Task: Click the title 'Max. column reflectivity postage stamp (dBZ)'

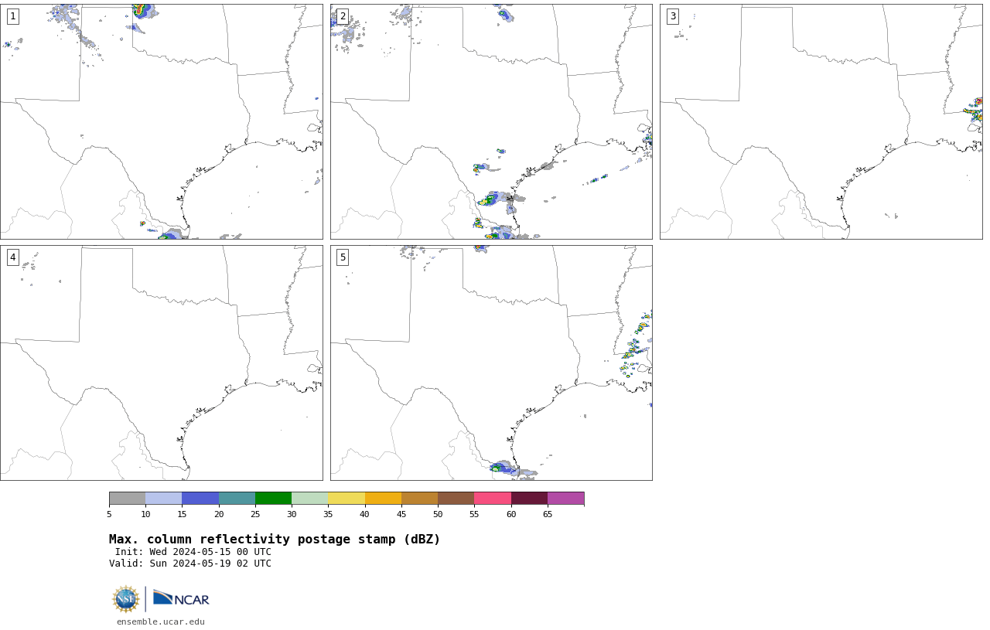Action: 275,540
